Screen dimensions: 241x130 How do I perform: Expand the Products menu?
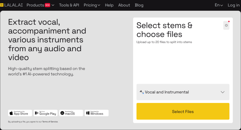(35, 5)
